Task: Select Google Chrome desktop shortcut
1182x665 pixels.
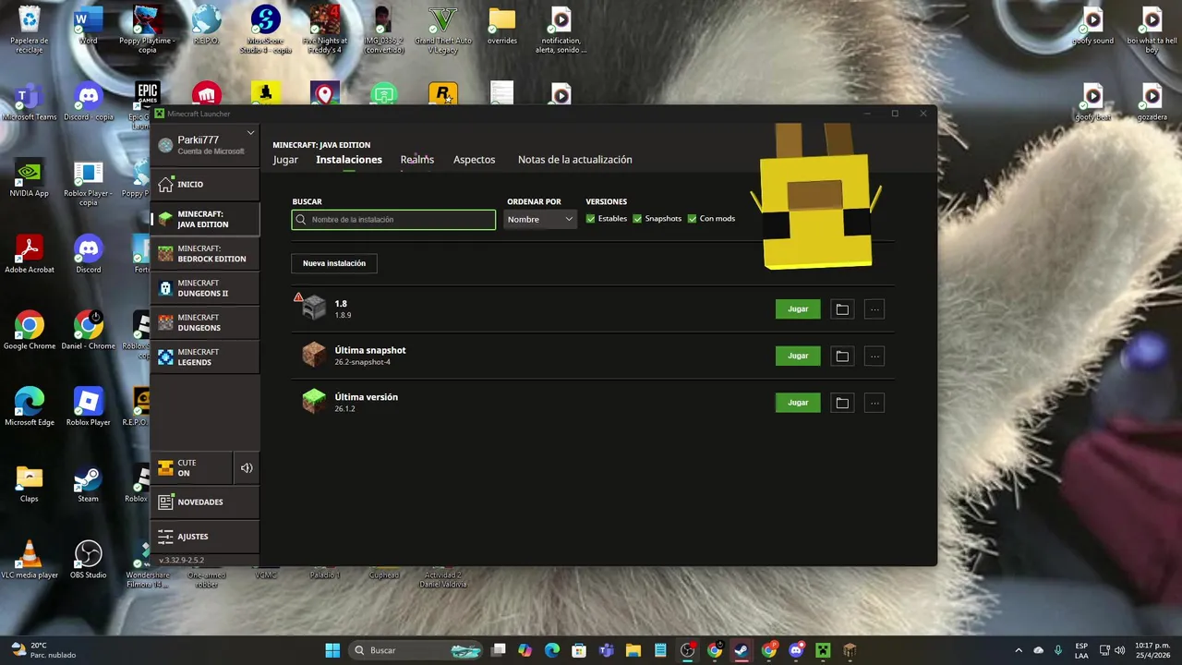Action: [30, 331]
